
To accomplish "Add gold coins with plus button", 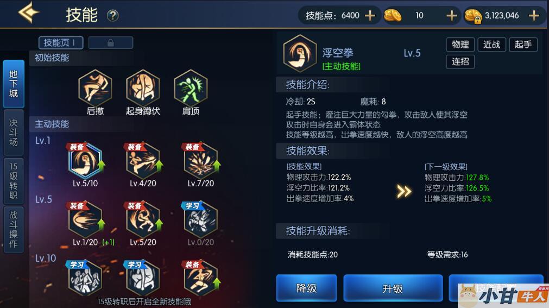I will point(452,15).
